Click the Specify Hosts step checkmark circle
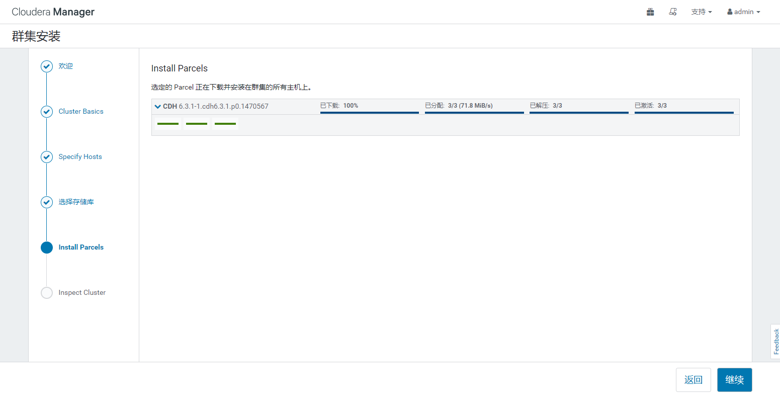 (x=47, y=157)
